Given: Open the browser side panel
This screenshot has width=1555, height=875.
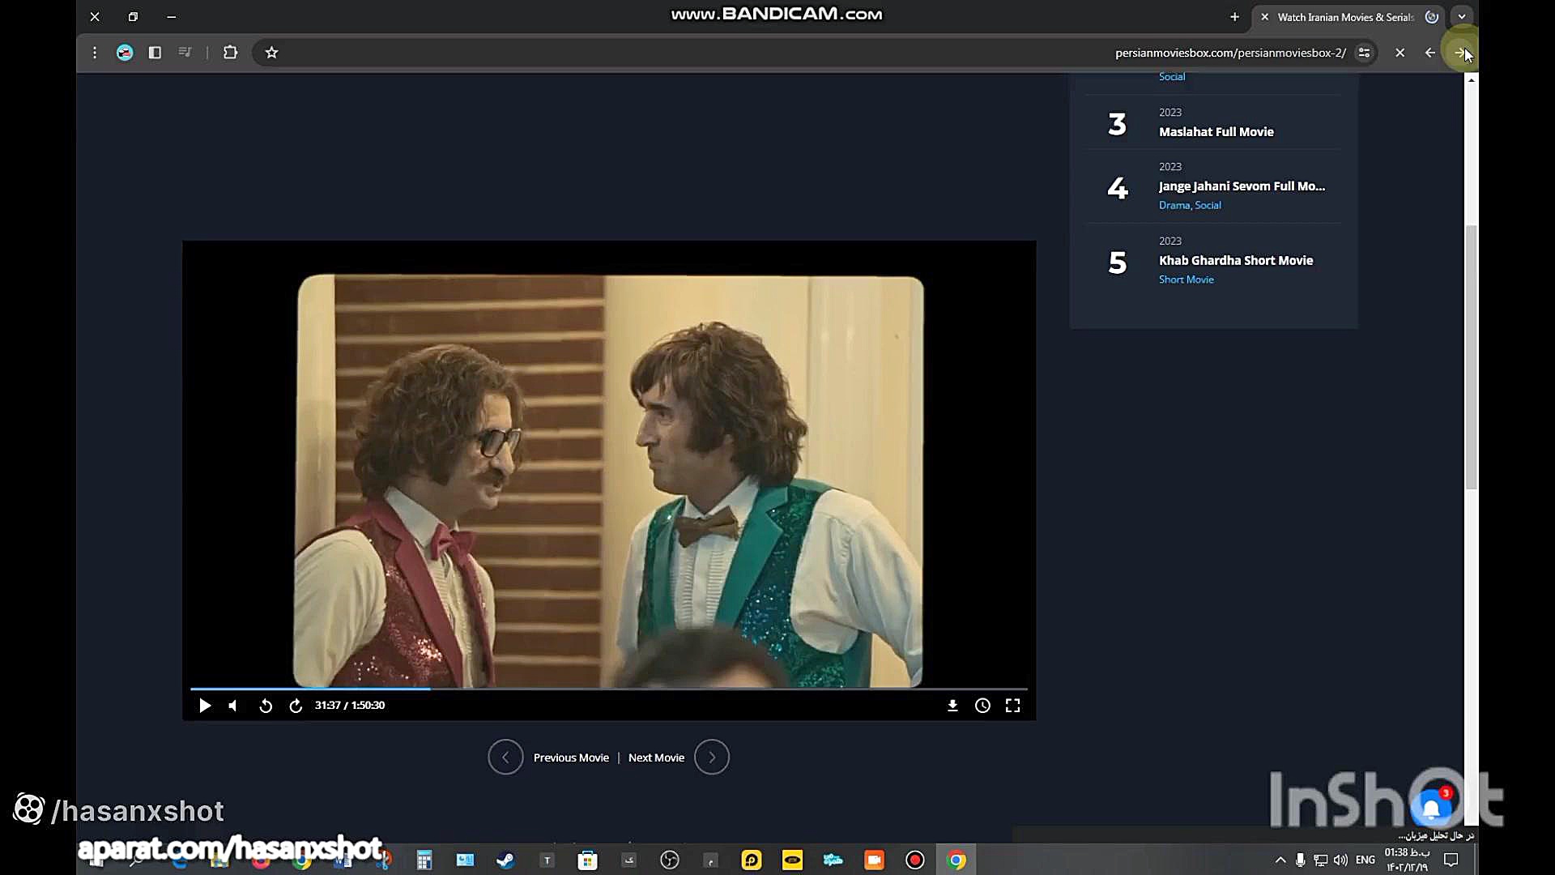Looking at the screenshot, I should tap(155, 53).
